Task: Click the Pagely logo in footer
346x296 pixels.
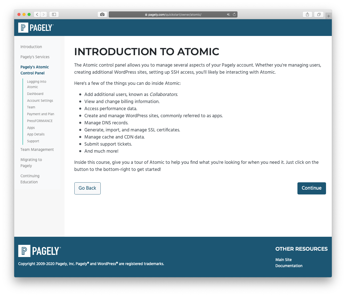Action: 39,251
